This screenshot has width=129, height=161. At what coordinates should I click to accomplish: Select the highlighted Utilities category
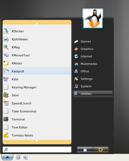(93, 94)
